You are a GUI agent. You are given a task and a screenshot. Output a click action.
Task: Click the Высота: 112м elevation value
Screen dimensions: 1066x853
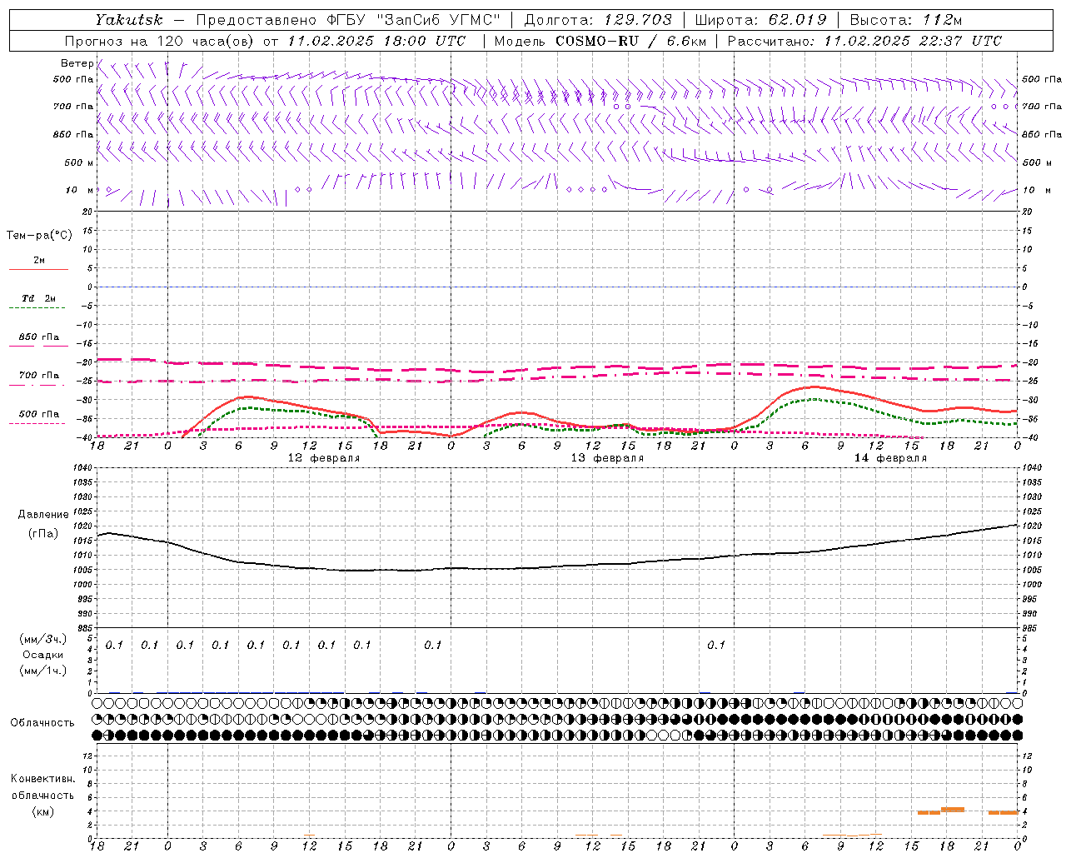(906, 19)
